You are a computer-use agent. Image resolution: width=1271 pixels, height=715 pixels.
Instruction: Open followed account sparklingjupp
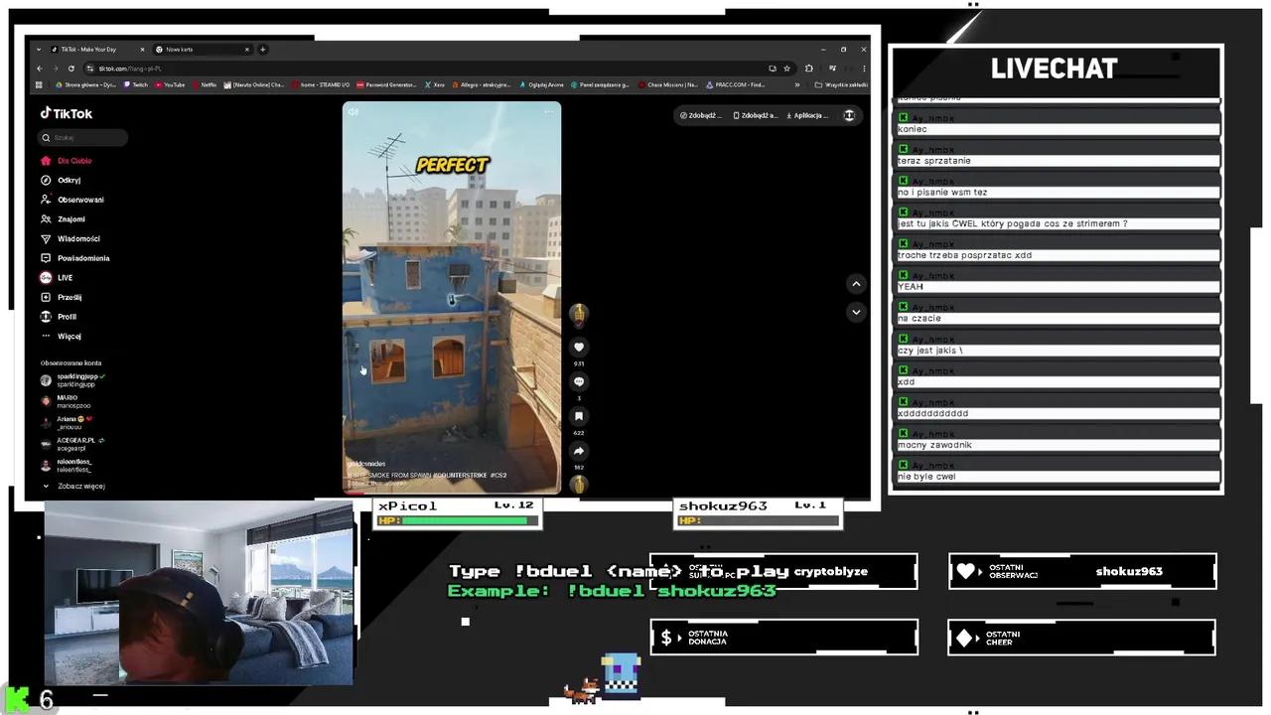[72, 380]
